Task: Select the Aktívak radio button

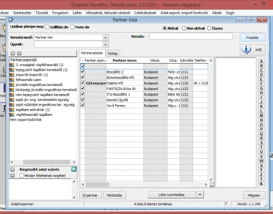Action: [165, 28]
